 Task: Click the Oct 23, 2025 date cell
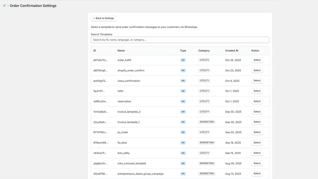tap(233, 70)
